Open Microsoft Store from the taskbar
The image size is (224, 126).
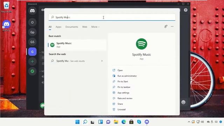click(x=131, y=122)
